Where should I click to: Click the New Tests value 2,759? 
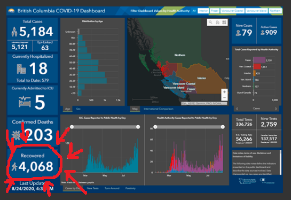pyautogui.click(x=269, y=124)
